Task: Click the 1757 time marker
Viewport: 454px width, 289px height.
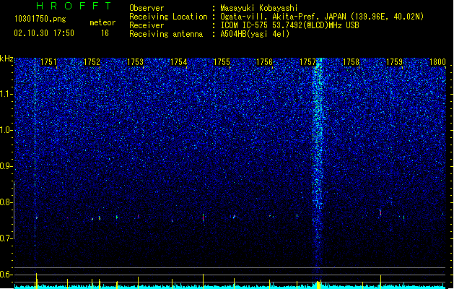Action: [x=307, y=62]
